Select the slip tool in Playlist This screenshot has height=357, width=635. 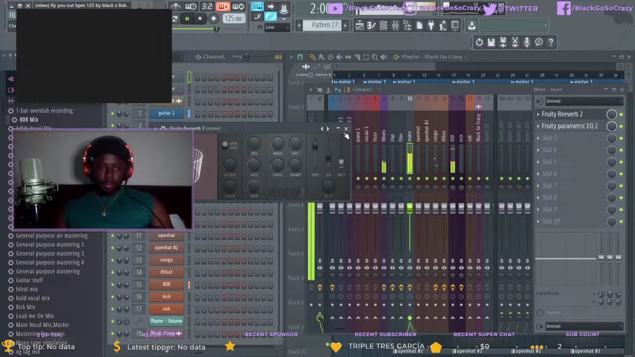pos(348,57)
